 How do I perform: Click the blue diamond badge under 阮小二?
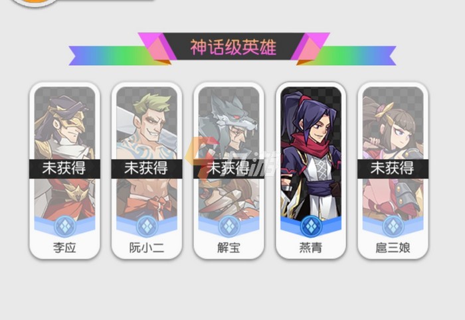(x=147, y=226)
